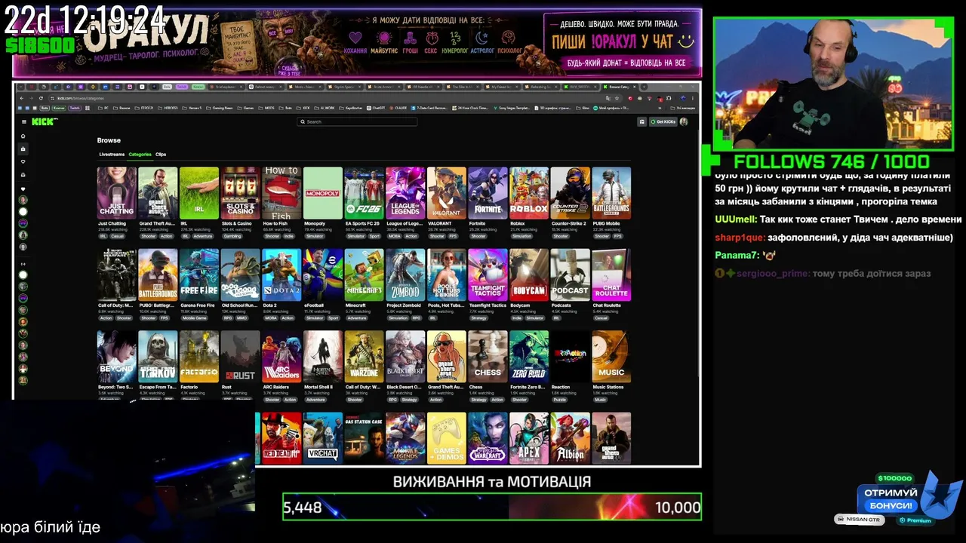The image size is (966, 543).
Task: Open the EA Sports FC 26 category
Action: [364, 193]
